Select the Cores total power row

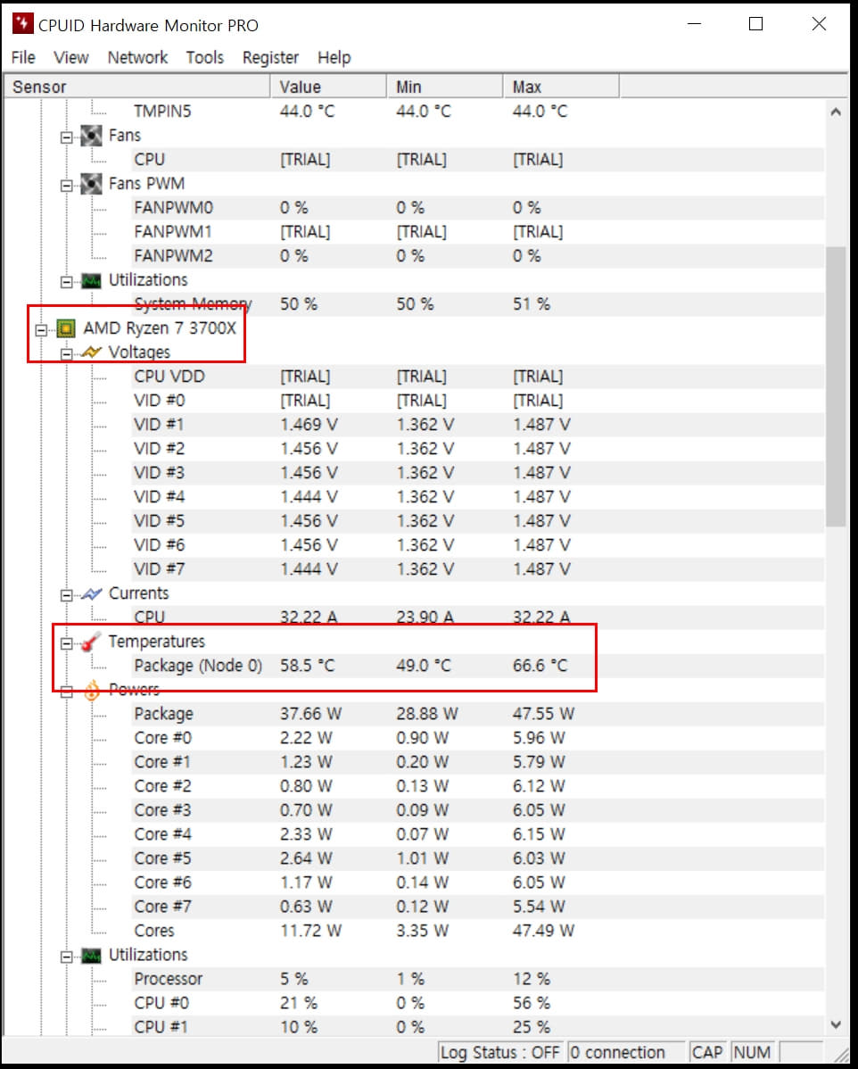tap(478, 931)
